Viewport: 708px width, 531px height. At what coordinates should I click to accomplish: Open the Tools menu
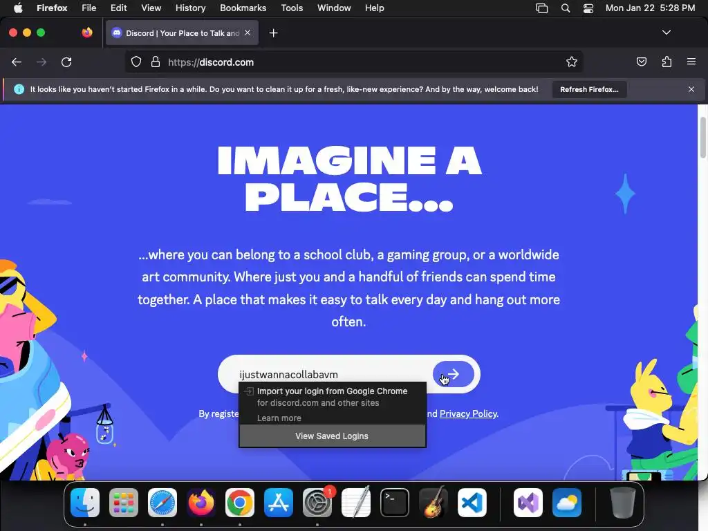click(292, 8)
